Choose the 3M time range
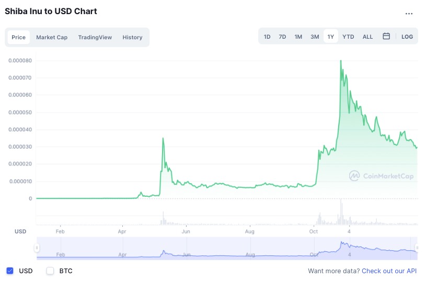Screen dimensions: 426x291 point(315,37)
